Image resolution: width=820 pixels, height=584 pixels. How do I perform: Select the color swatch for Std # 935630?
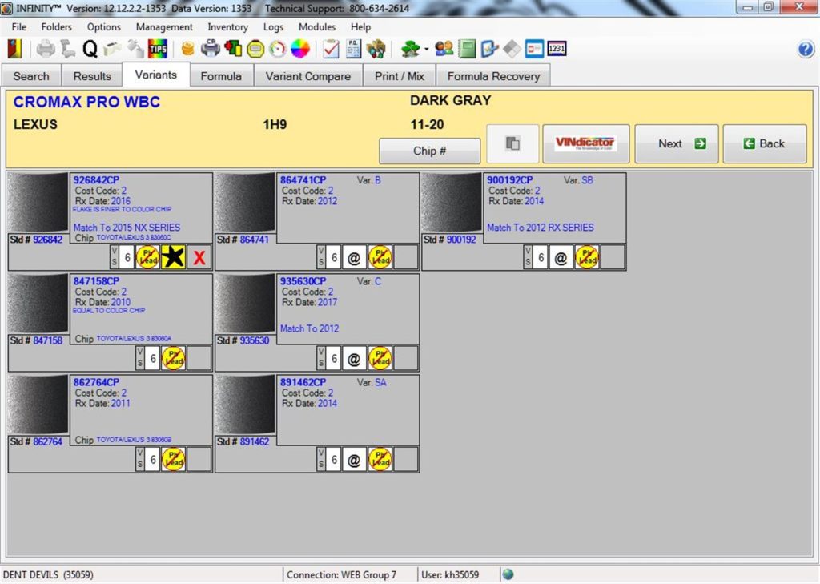245,304
